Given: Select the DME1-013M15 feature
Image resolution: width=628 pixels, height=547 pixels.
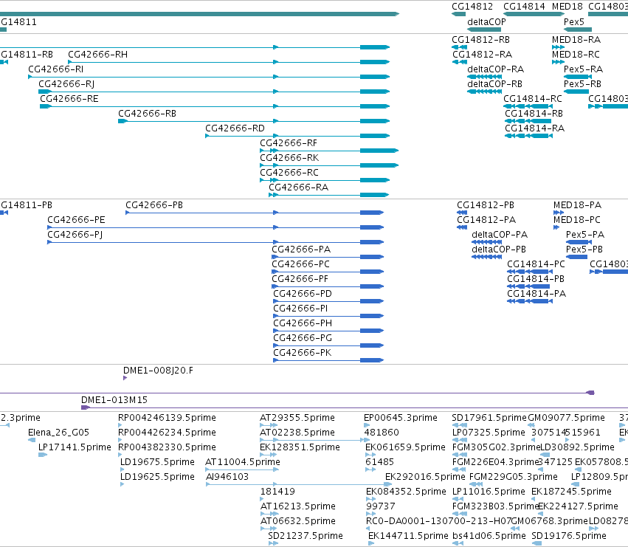Looking at the screenshot, I should (114, 400).
